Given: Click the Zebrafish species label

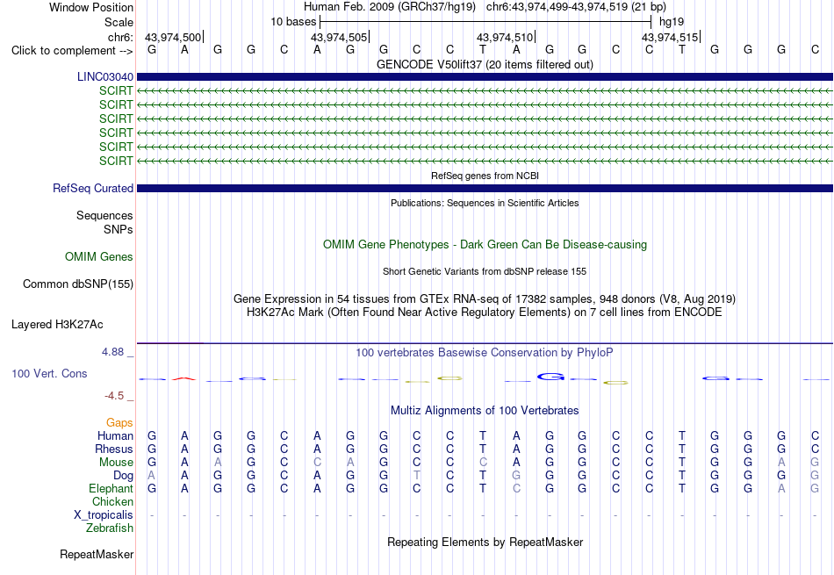Looking at the screenshot, I should tap(110, 528).
